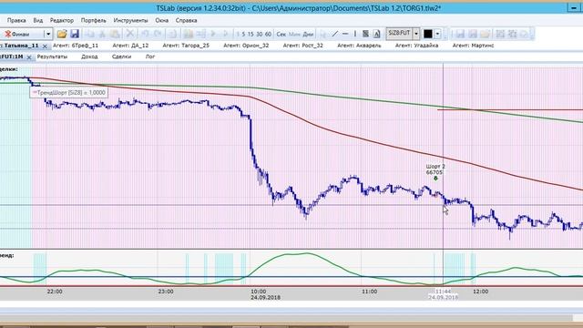Select the hatched region drawing tool
Image resolution: width=583 pixels, height=328 pixels.
tap(366, 35)
